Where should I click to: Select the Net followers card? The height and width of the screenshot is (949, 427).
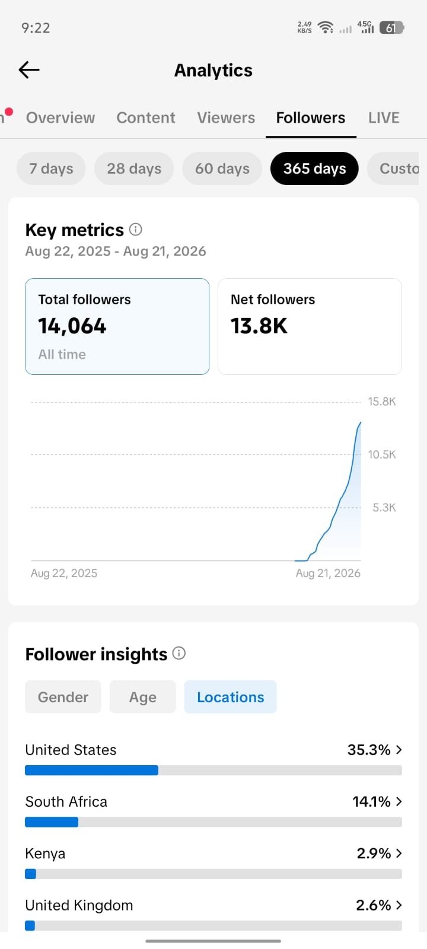point(310,326)
